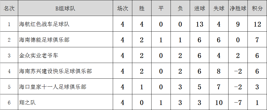The width and height of the screenshot is (267, 110).
Task: Click the 进球 value 13 cell
Action: click(199, 24)
